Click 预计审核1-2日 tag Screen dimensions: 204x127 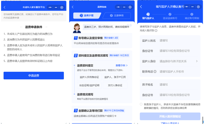[111, 38]
